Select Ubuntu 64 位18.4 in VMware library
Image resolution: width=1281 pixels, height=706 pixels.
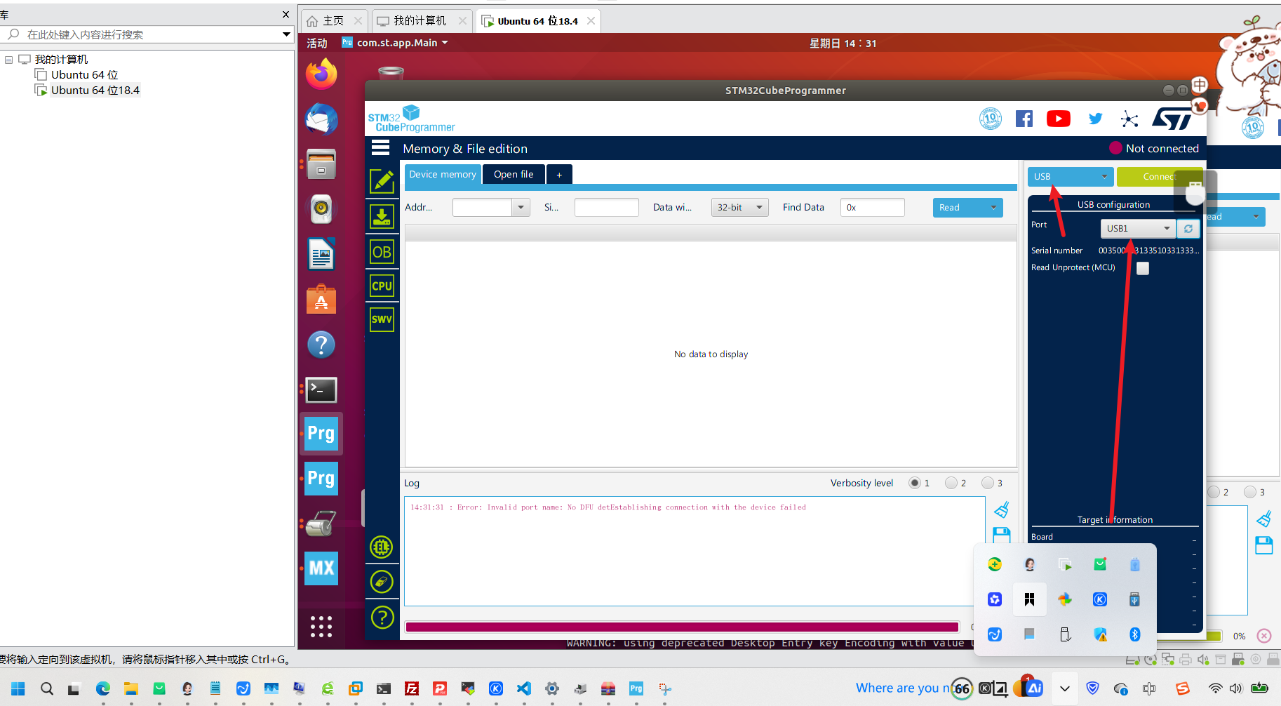point(95,90)
